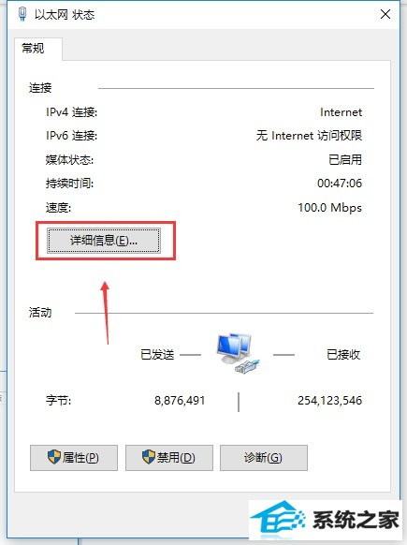Close the 以太网 状态 dialog window
407x545 pixels.
coord(385,14)
